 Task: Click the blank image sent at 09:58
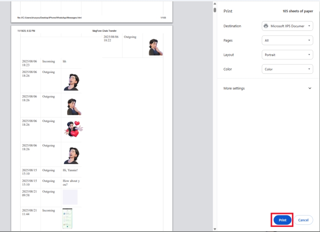[70, 197]
